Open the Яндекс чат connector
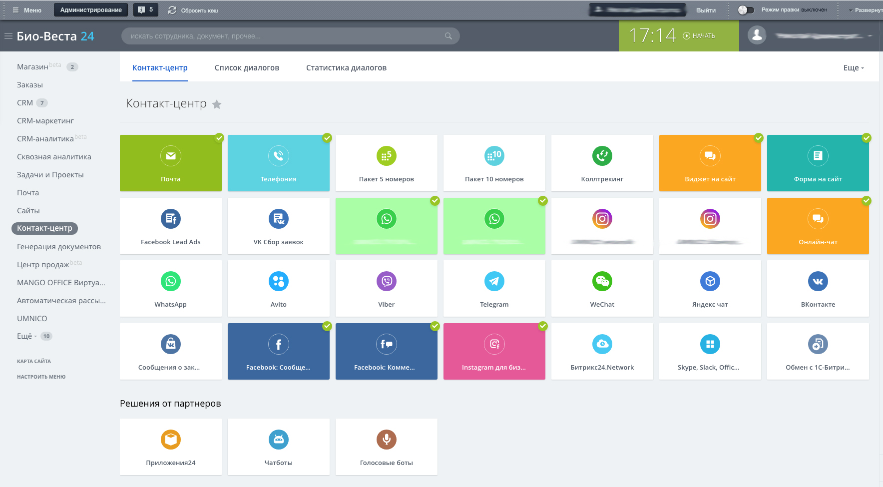 click(710, 288)
